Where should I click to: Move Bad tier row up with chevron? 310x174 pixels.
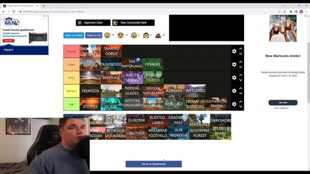tap(241, 101)
